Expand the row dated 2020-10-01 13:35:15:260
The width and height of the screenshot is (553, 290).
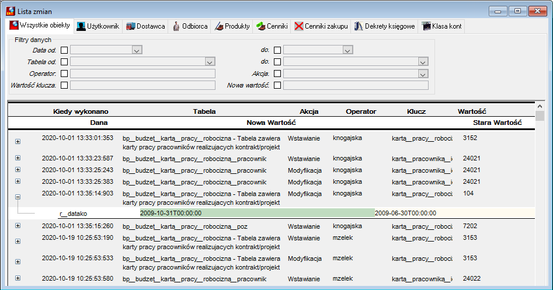[18, 225]
